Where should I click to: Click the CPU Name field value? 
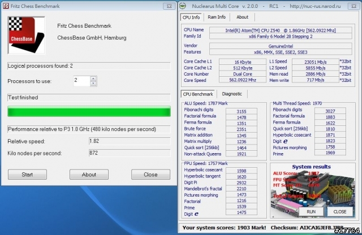tap(281, 30)
